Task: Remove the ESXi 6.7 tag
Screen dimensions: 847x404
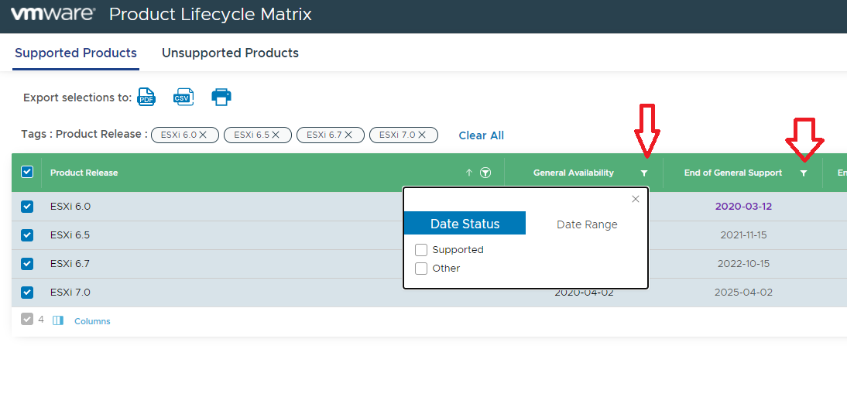Action: 348,135
